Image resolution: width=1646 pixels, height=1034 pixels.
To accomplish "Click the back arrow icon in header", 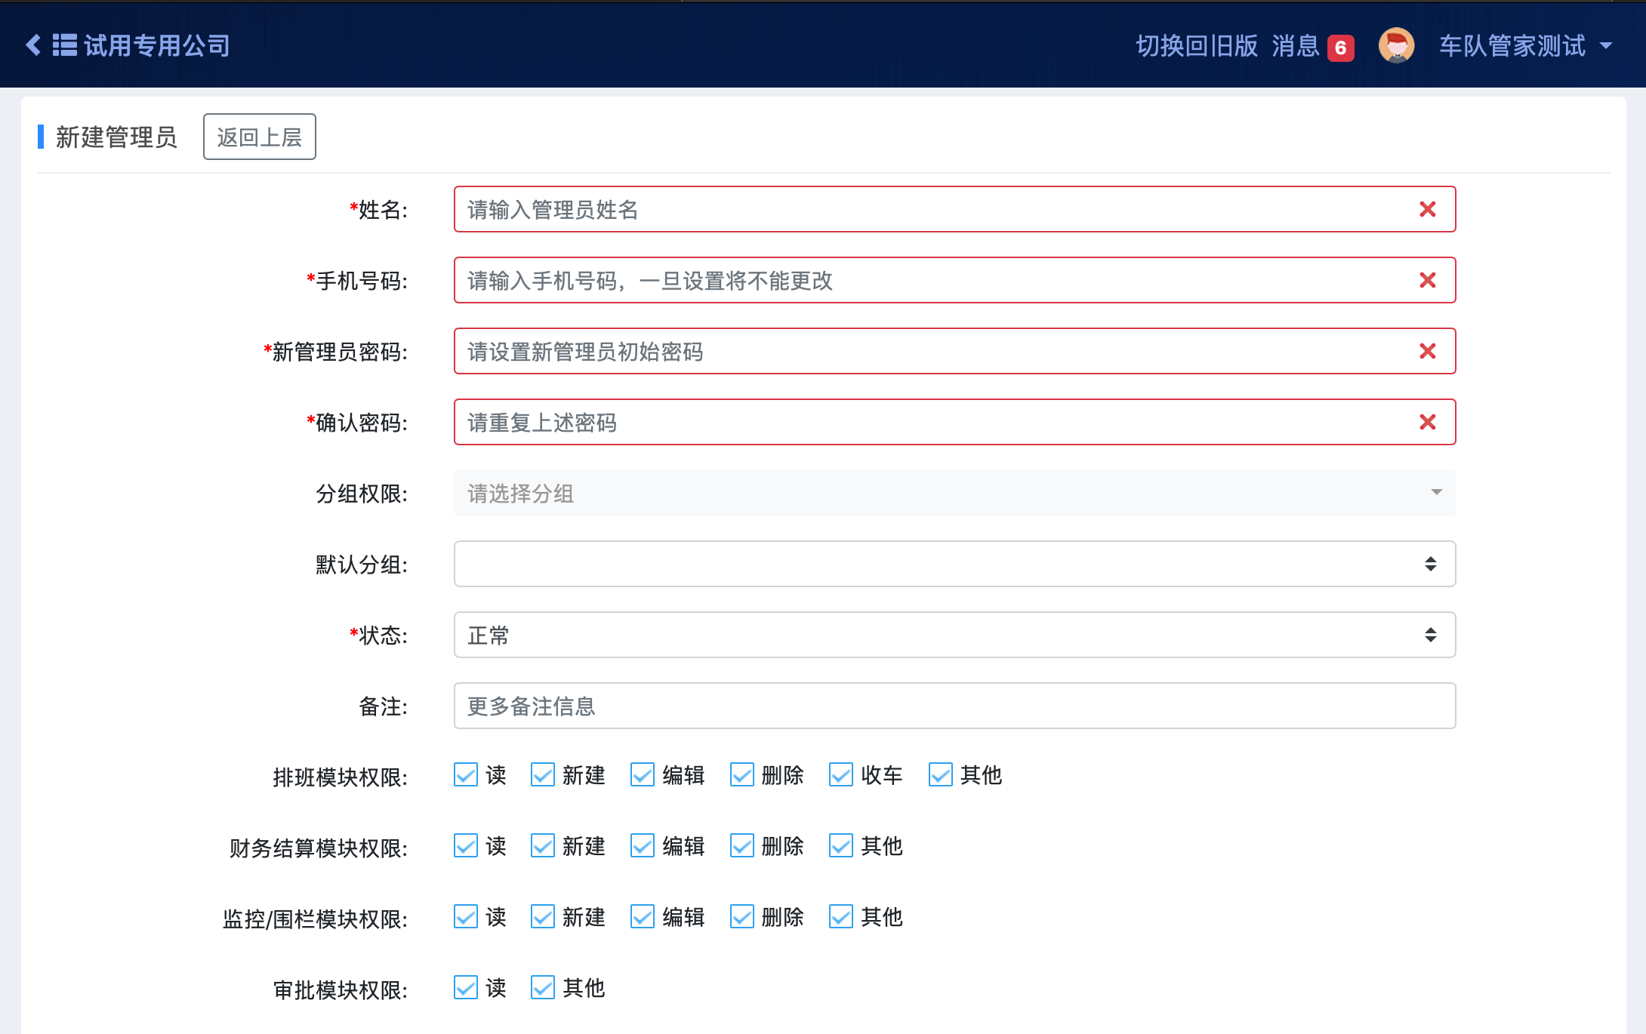I will pos(33,45).
